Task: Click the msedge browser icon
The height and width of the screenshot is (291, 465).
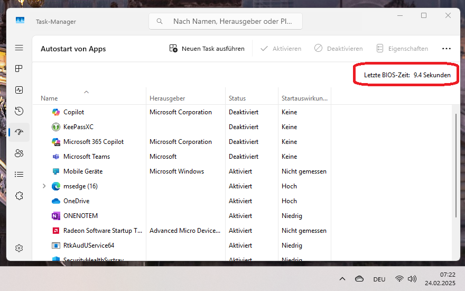Action: tap(56, 186)
